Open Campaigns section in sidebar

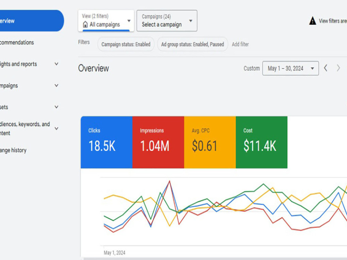(9, 86)
